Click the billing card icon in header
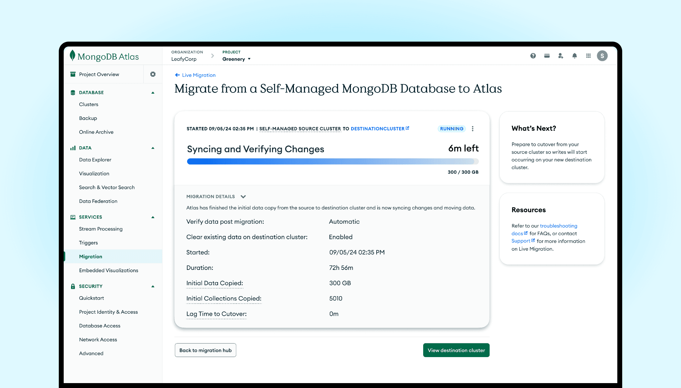 pos(547,56)
